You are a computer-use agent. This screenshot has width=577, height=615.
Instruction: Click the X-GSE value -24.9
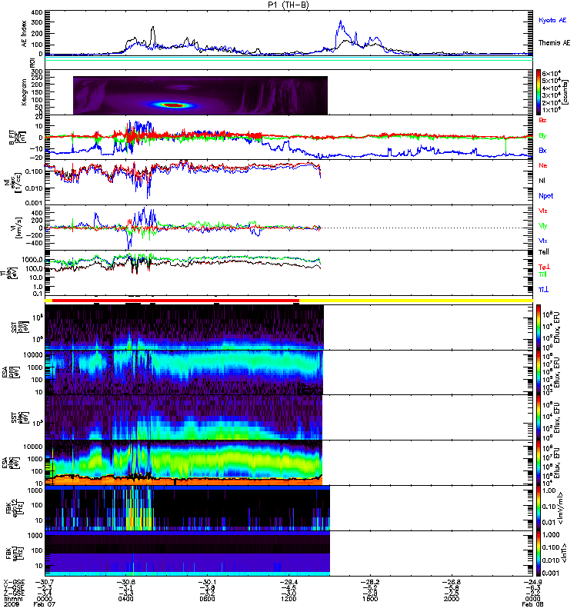[x=532, y=582]
